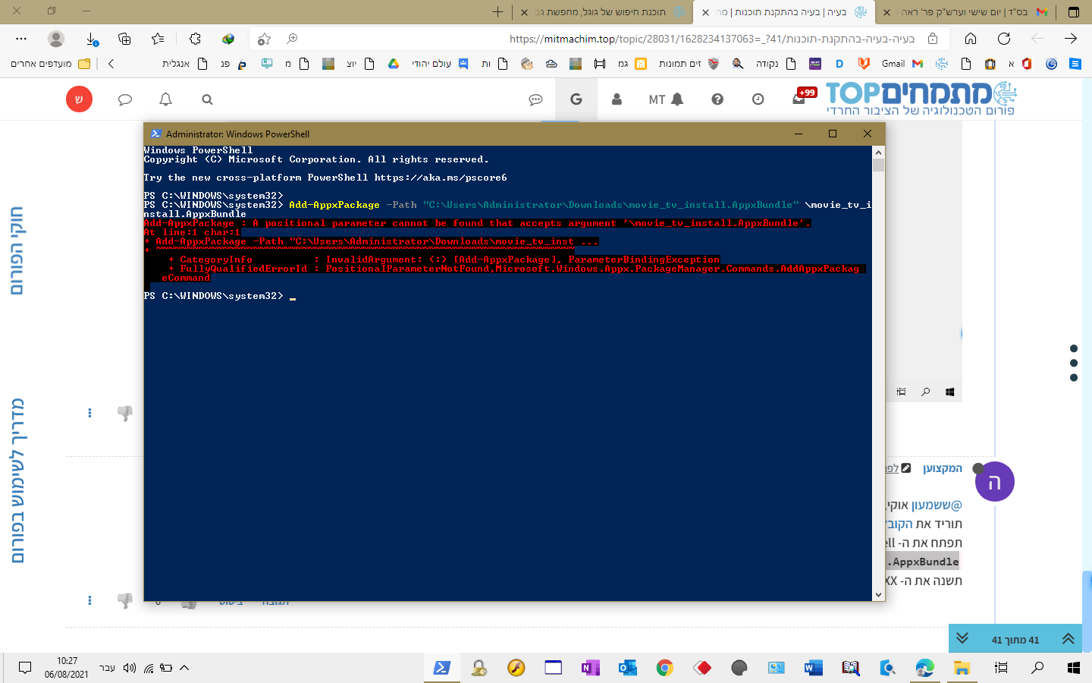Refresh the current page
1092x683 pixels.
pos(1004,39)
